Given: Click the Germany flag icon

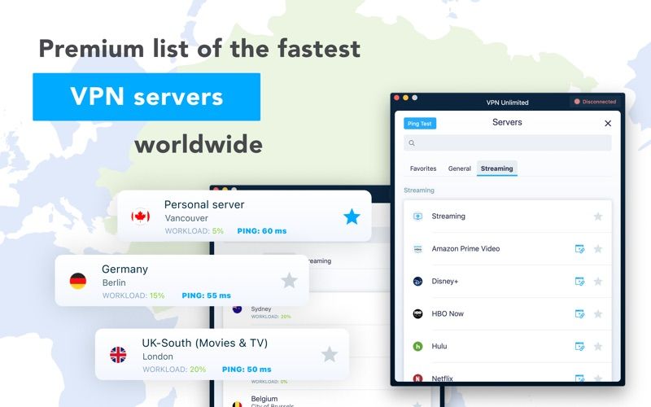Looking at the screenshot, I should tap(77, 281).
